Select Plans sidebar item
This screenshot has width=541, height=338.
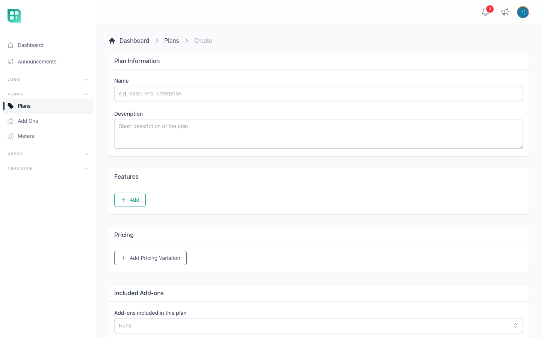click(48, 106)
